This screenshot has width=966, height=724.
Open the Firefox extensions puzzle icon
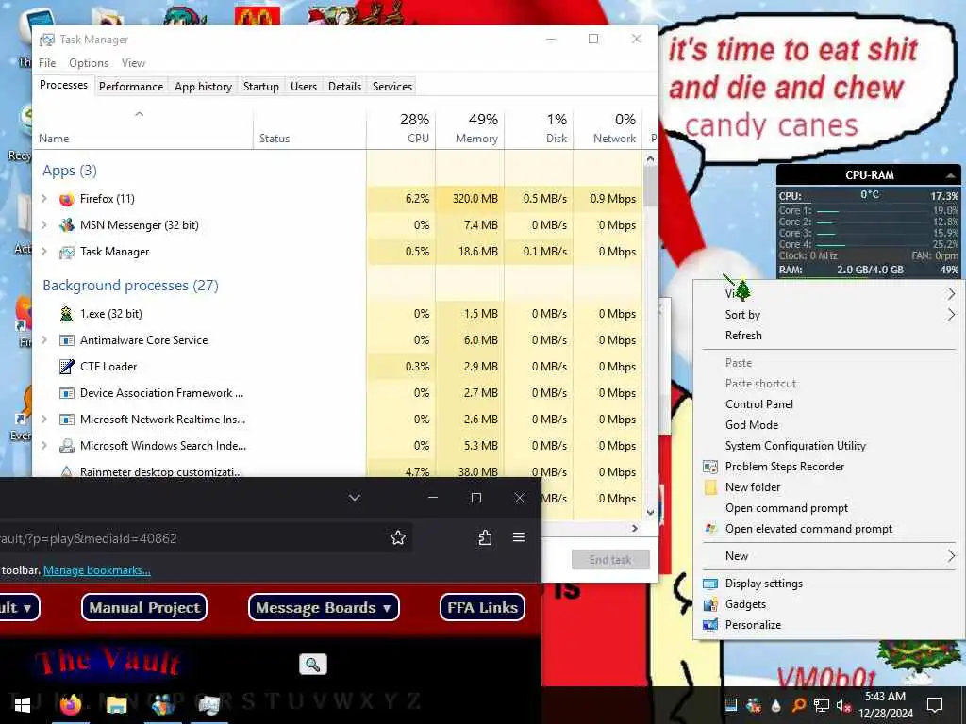(x=486, y=538)
